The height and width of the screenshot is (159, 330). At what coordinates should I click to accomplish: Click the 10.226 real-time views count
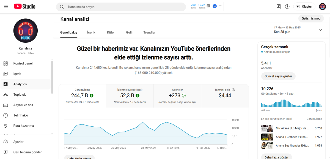267,89
